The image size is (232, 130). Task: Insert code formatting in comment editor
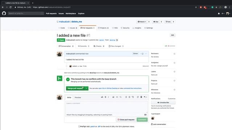click(117, 97)
